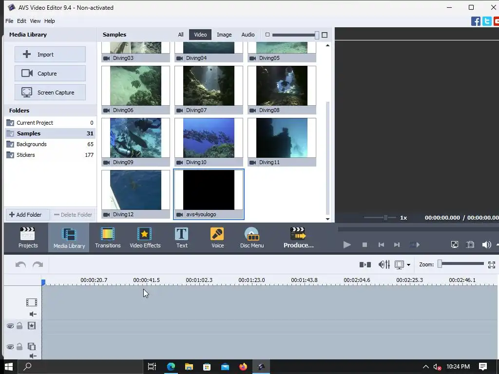
Task: Click the zoom to fit timeline icon
Action: point(492,264)
